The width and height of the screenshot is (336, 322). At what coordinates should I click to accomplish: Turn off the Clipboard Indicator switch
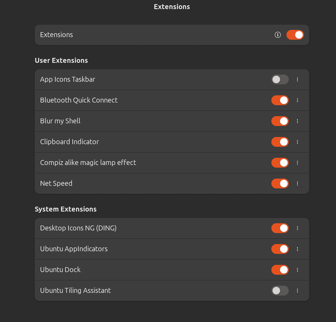(280, 142)
